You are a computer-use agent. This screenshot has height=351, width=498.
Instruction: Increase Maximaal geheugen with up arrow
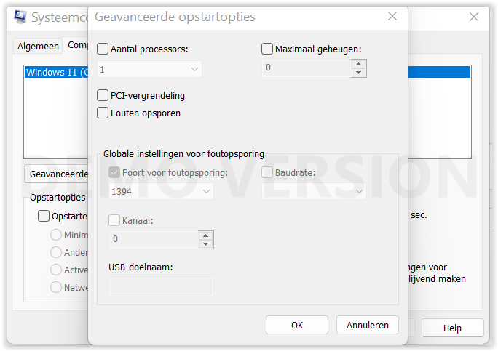pos(358,64)
